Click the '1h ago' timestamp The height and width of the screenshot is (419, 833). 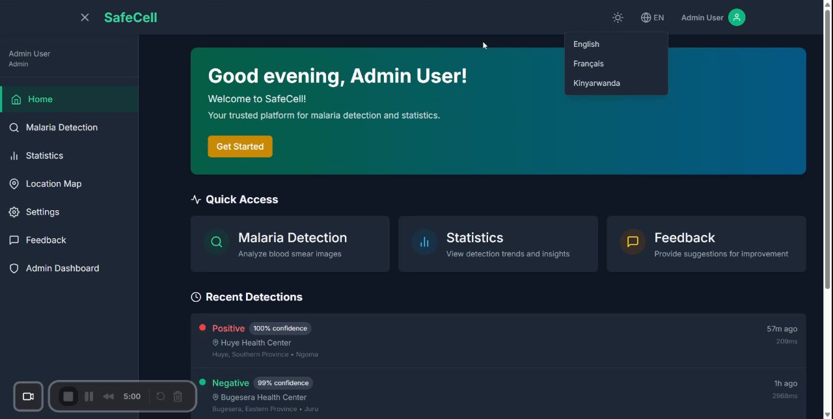coord(785,384)
